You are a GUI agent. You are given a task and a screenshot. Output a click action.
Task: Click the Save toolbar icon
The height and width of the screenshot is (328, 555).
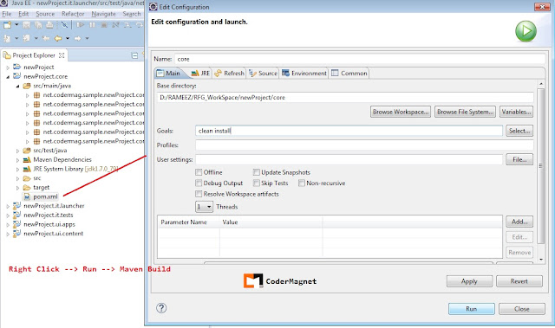pos(27,25)
